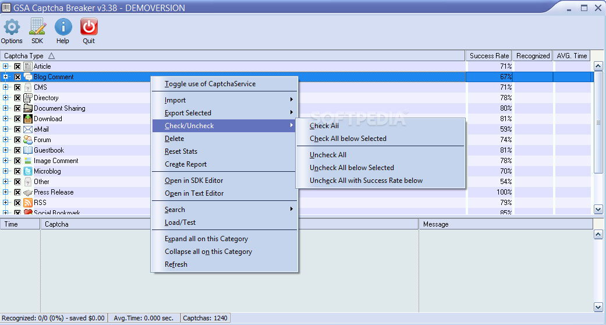Uncheck the Blog Comment checkbox
Screen dimensions: 606x325
coord(17,77)
